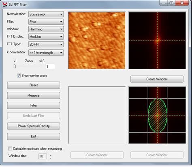Increase Window size with up arrow
The height and width of the screenshot is (167, 192).
[x=51, y=155]
